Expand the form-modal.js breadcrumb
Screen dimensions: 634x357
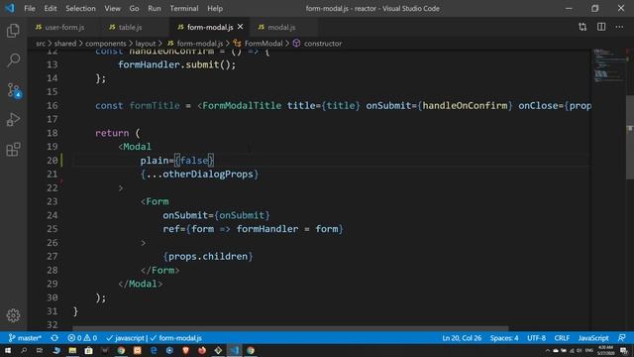pyautogui.click(x=195, y=44)
